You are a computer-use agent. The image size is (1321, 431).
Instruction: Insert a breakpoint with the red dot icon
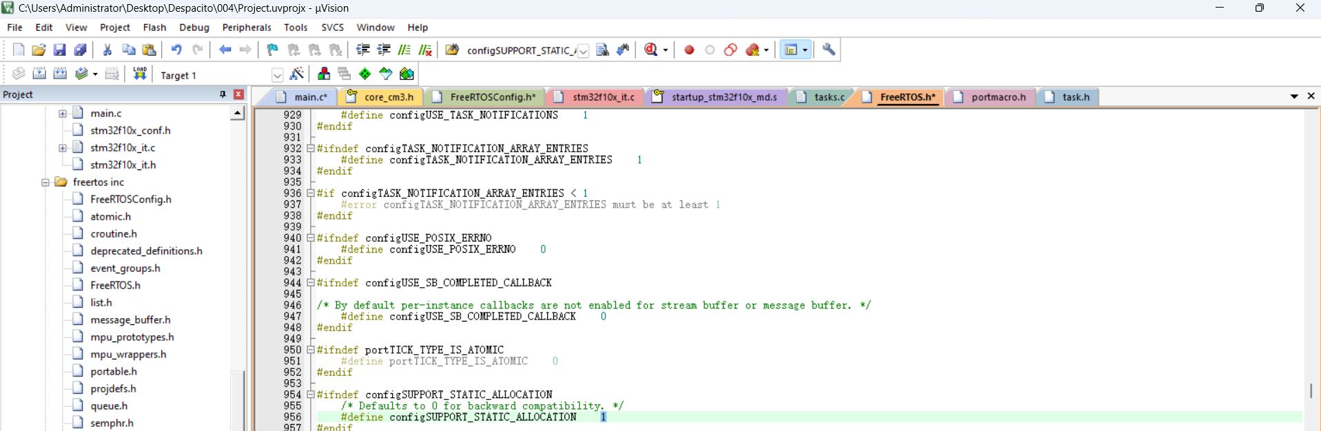pyautogui.click(x=689, y=50)
